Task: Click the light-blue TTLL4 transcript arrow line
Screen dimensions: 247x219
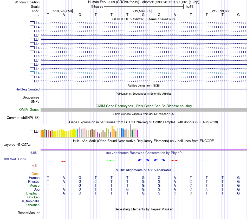Action: [x=144, y=73]
